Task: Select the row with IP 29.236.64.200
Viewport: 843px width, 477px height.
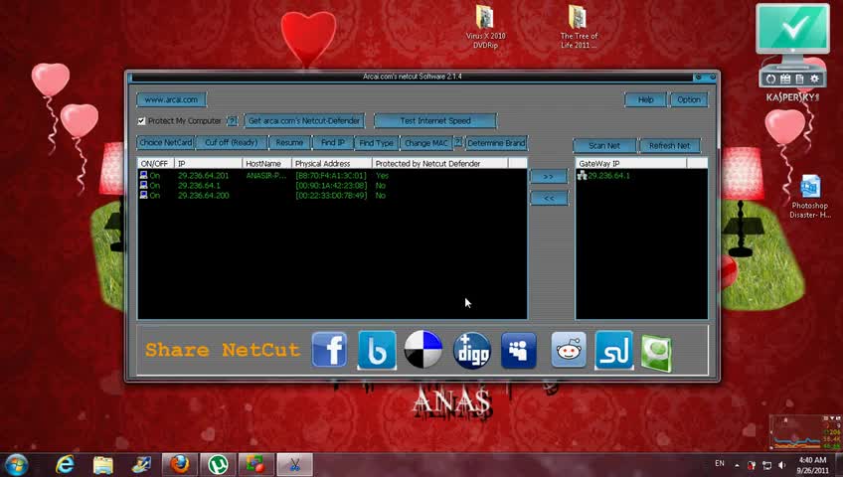Action: click(332, 195)
